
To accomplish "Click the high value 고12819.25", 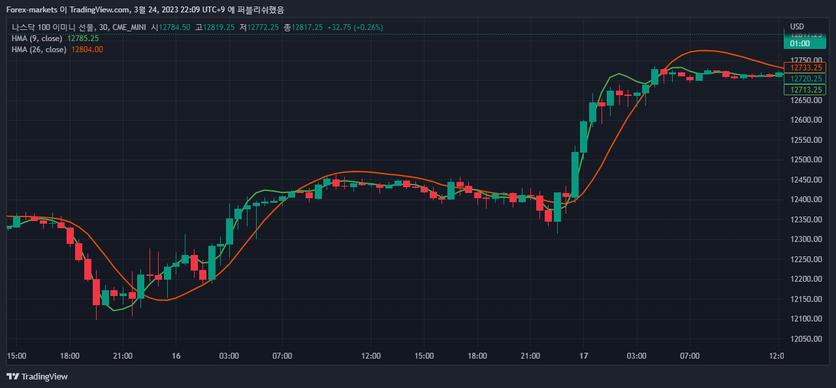I will [x=215, y=27].
